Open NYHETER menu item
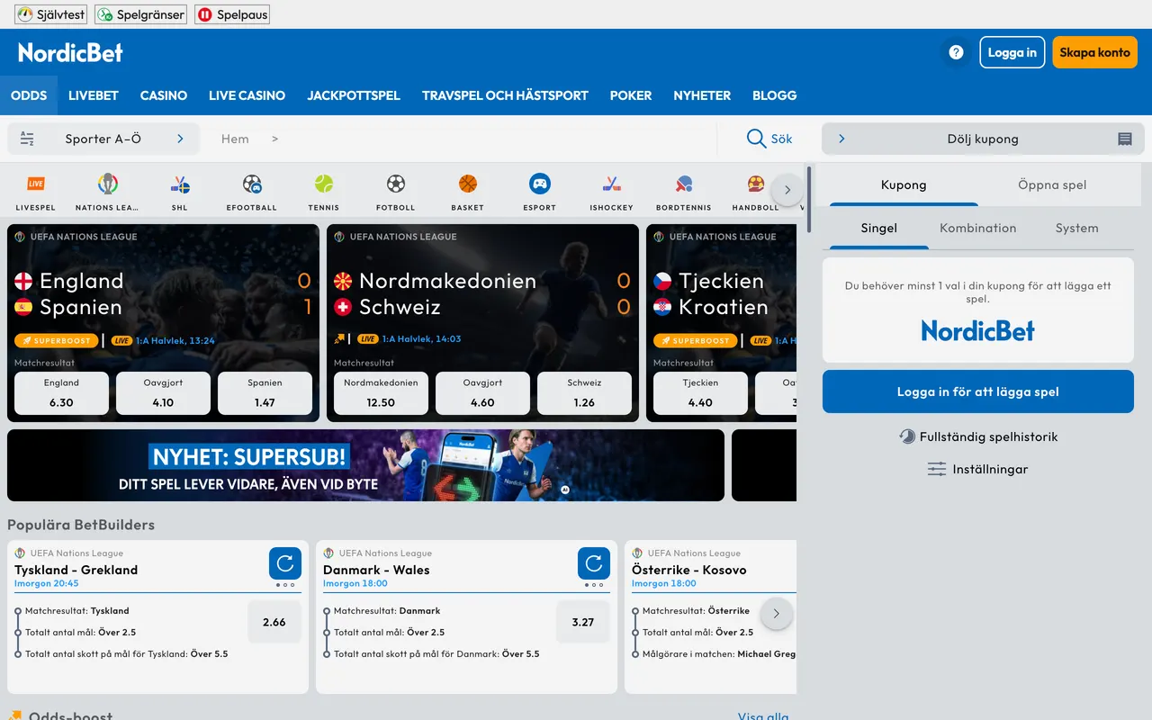 pos(702,95)
